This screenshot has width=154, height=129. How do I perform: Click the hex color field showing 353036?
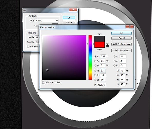pyautogui.click(x=101, y=85)
